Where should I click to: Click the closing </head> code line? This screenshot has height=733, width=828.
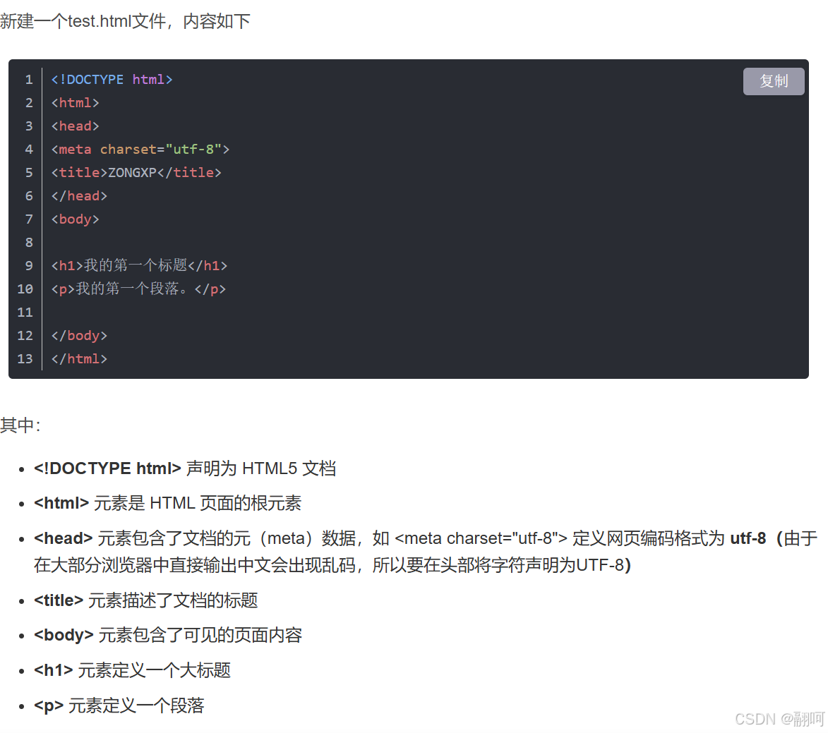click(79, 196)
